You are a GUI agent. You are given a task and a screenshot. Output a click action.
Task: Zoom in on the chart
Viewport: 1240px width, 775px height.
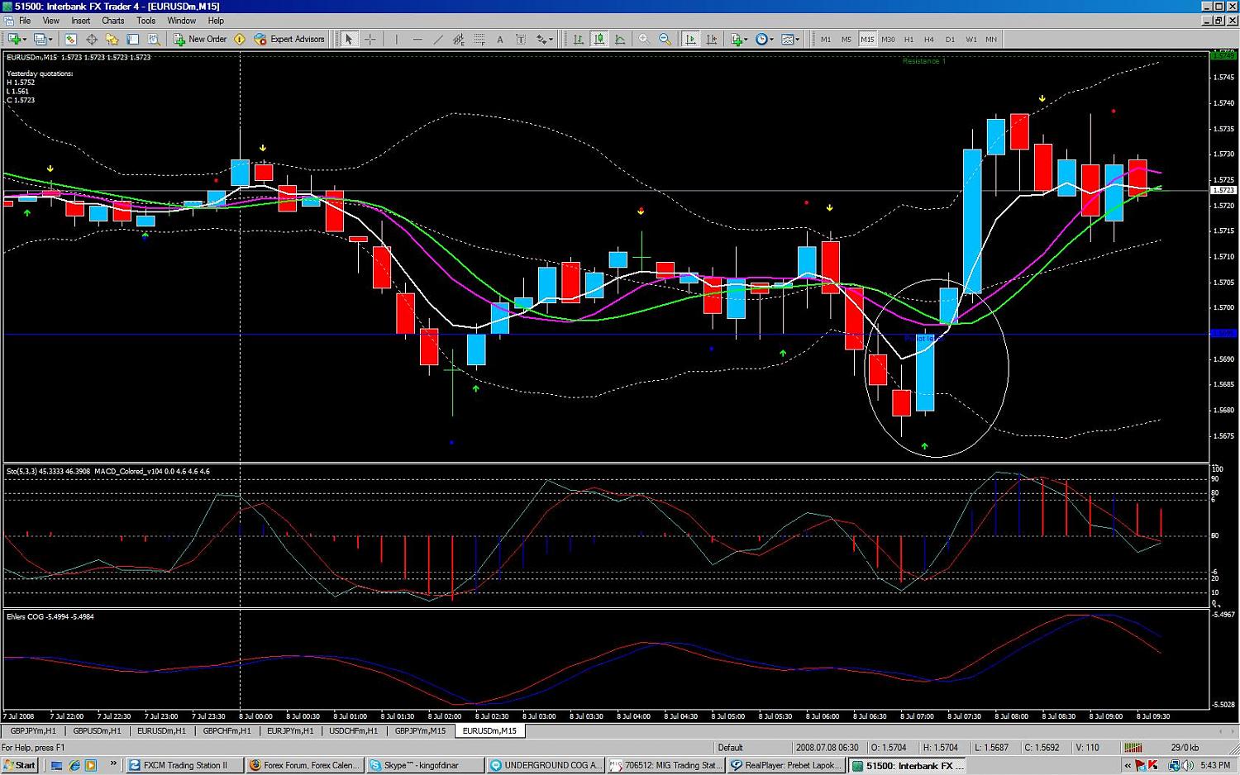pos(643,39)
